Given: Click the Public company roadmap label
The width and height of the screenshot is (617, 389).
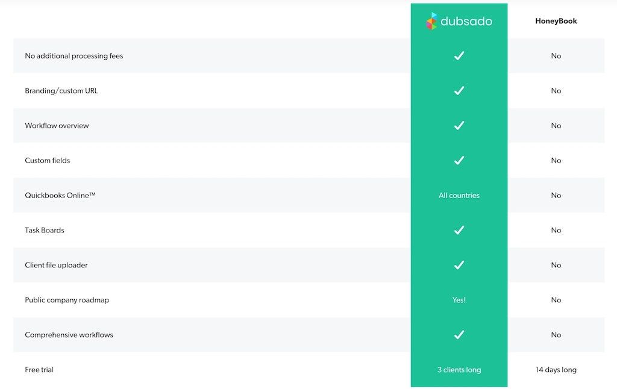Looking at the screenshot, I should pos(67,300).
